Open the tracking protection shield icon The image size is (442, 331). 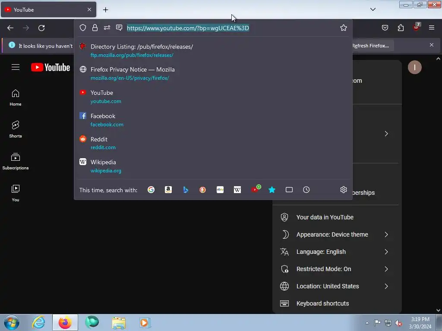[x=82, y=28]
